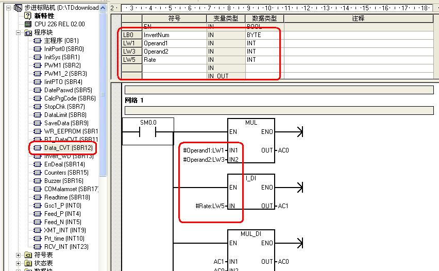Select the RCV_INT (INT23) interrupt icon
The height and width of the screenshot is (271, 439).
pos(38,247)
